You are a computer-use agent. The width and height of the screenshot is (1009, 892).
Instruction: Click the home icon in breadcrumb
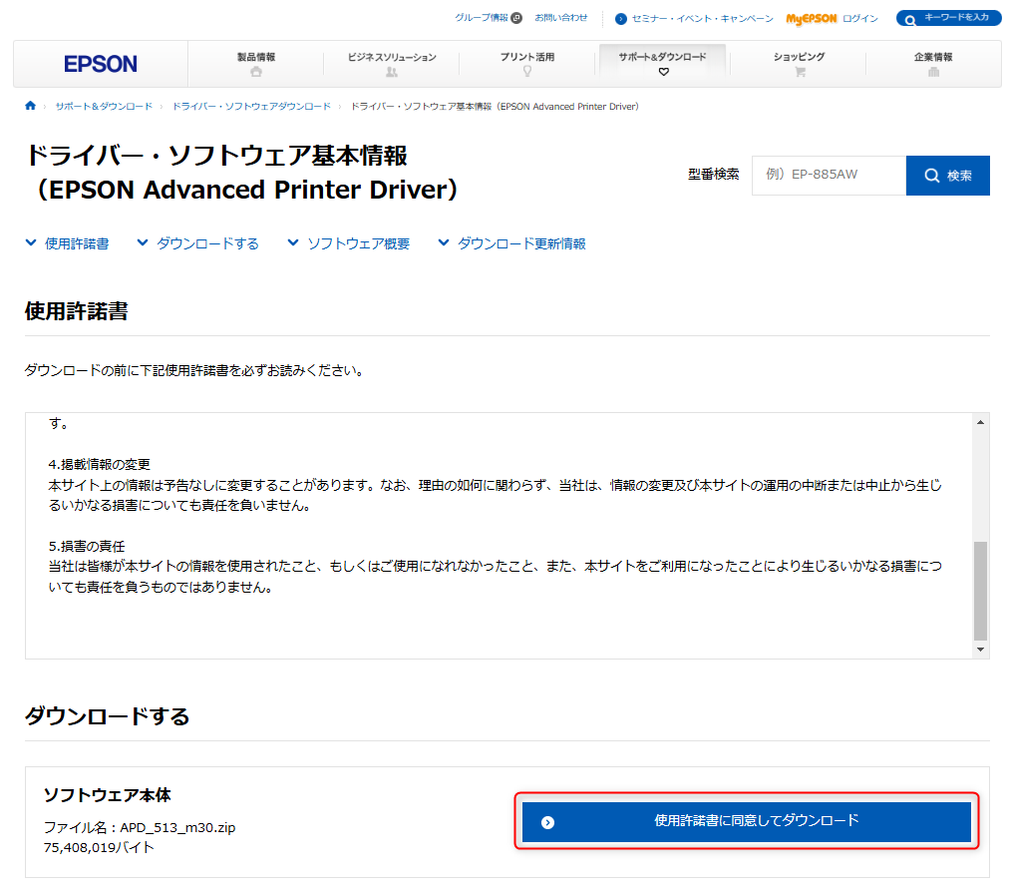click(30, 106)
